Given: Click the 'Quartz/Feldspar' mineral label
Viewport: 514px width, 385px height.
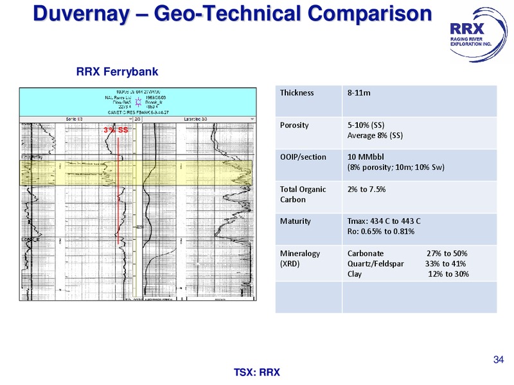Looking at the screenshot, I should click(x=375, y=264).
